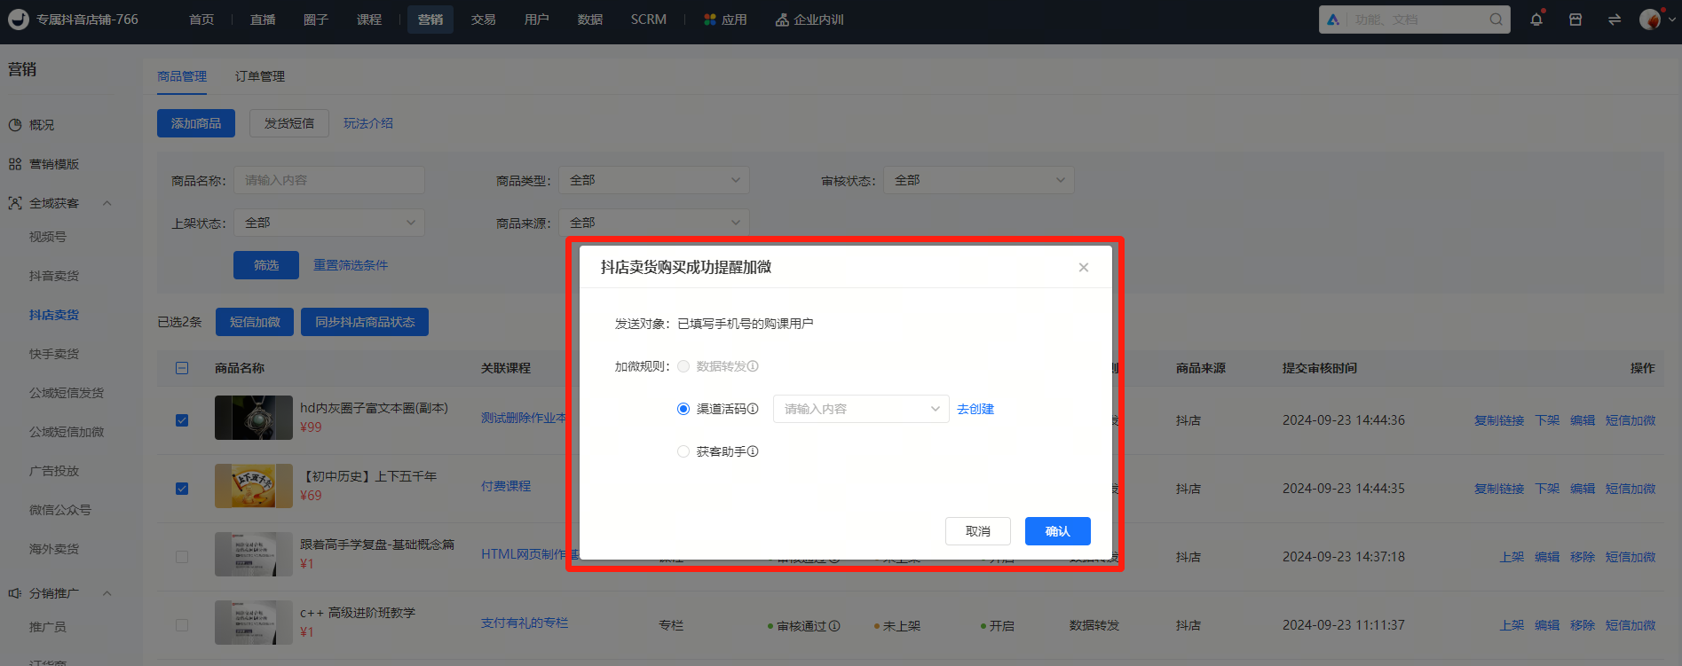Select the disabled 数据转发 radio option
The width and height of the screenshot is (1682, 666).
[x=683, y=366]
